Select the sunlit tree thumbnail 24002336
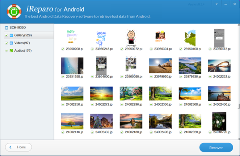The width and height of the screenshot is (240, 156). tap(160, 94)
